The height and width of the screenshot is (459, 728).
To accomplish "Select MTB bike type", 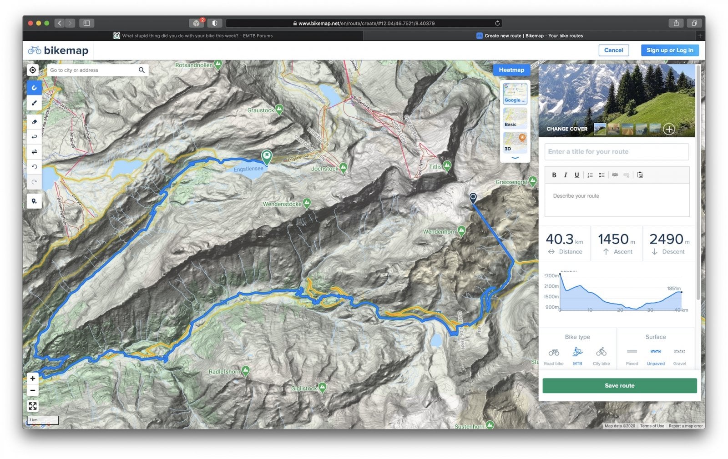I will click(x=577, y=355).
